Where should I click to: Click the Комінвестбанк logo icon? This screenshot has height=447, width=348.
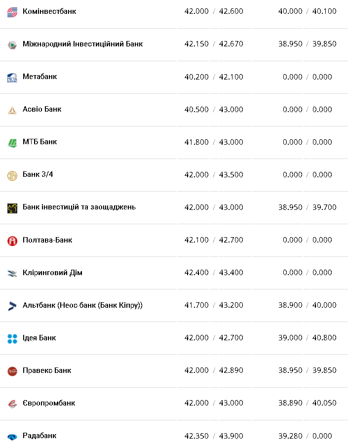pos(12,12)
